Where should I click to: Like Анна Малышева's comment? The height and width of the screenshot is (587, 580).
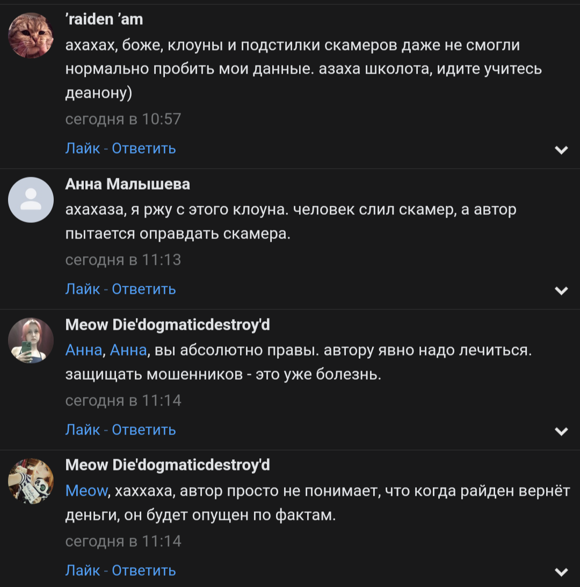pyautogui.click(x=82, y=289)
